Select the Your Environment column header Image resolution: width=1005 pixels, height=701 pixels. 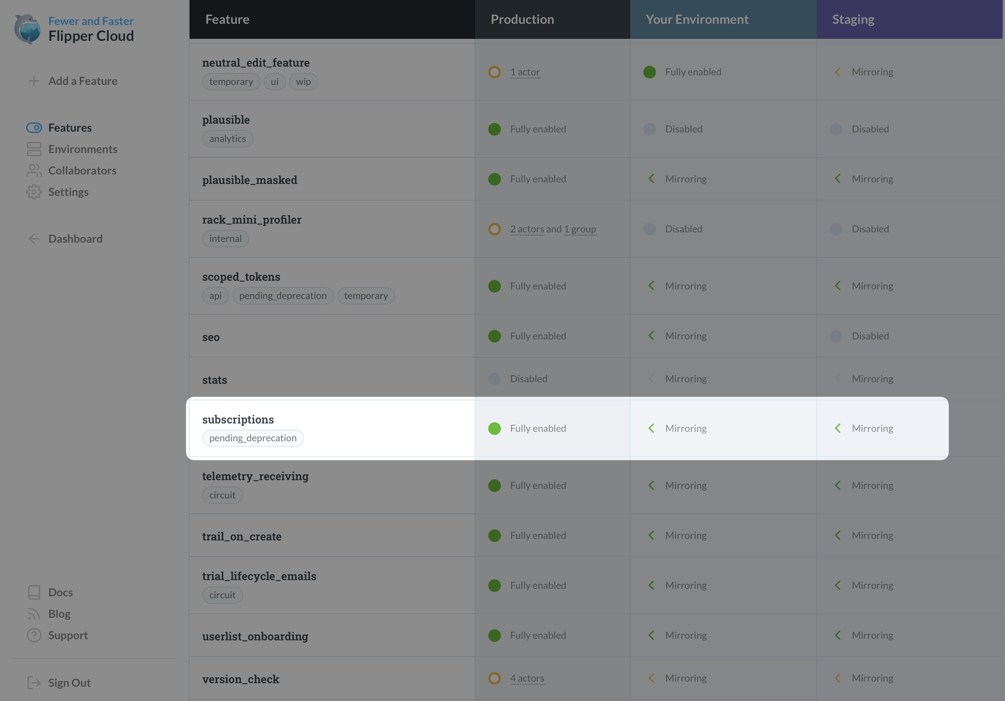[697, 19]
